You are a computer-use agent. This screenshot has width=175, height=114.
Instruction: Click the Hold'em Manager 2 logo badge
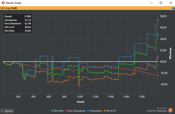pyautogui.click(x=170, y=110)
